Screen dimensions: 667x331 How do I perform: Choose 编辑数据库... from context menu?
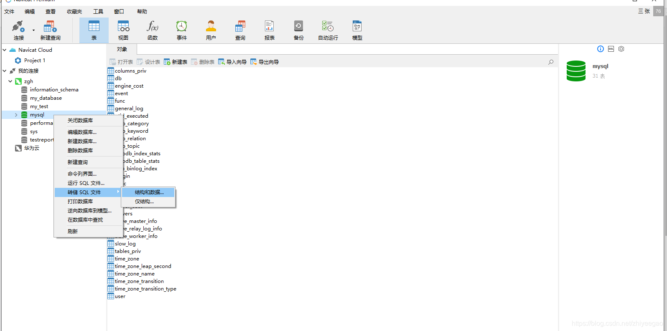(88, 132)
